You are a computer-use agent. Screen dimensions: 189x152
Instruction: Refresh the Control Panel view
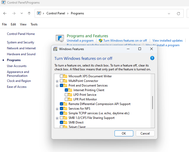pos(178,14)
